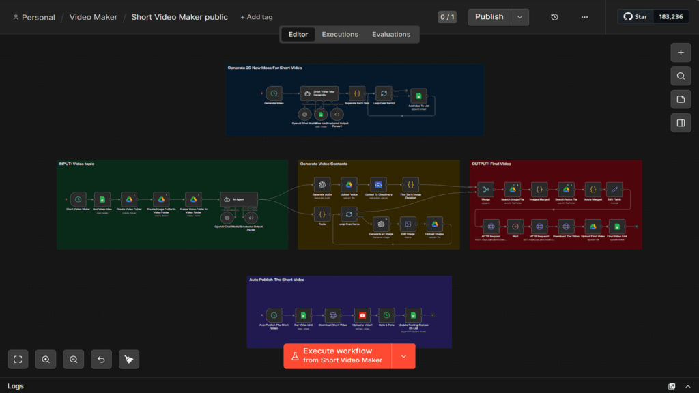This screenshot has width=699, height=393.
Task: Star the project on GitHub
Action: click(634, 16)
